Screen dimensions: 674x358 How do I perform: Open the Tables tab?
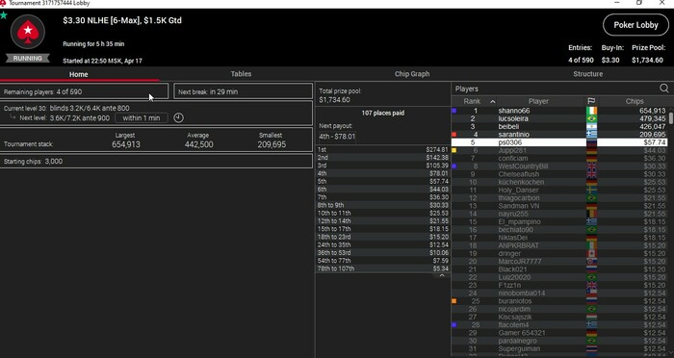coord(241,74)
